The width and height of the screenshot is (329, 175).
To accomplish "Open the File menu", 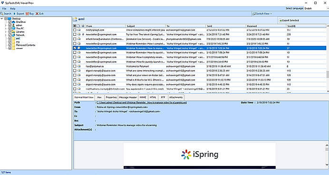I will point(4,9).
